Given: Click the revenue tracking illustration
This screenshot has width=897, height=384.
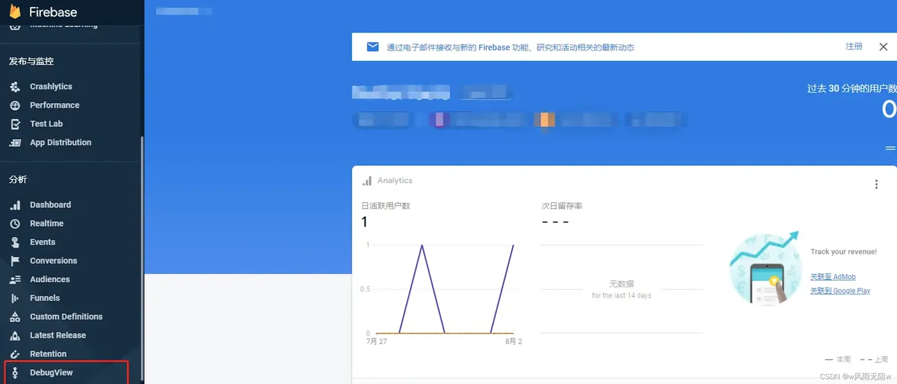Looking at the screenshot, I should pos(764,268).
